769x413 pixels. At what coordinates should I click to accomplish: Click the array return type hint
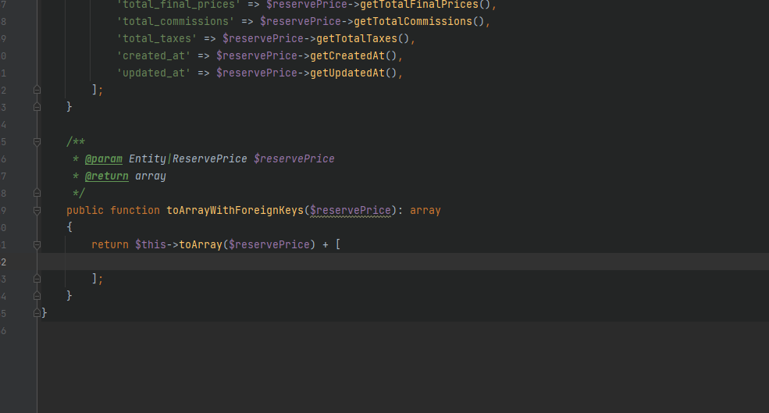click(x=425, y=211)
